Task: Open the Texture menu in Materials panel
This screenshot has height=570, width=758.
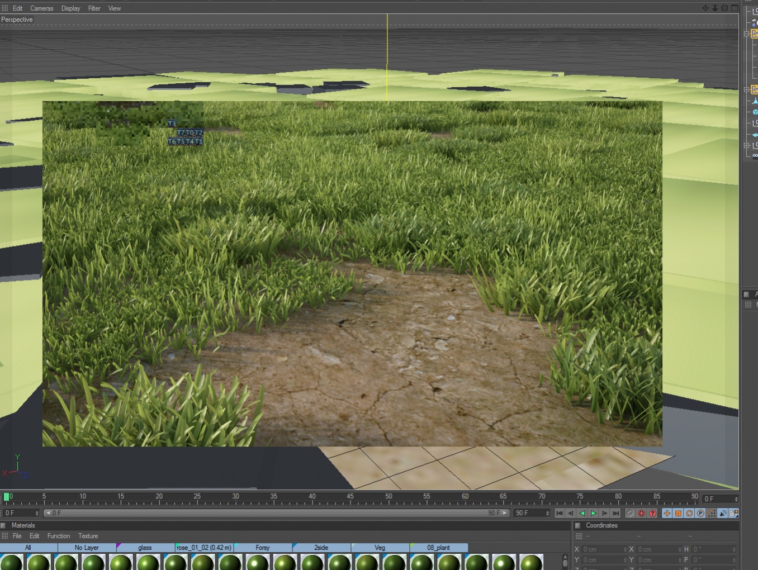Action: click(x=88, y=536)
